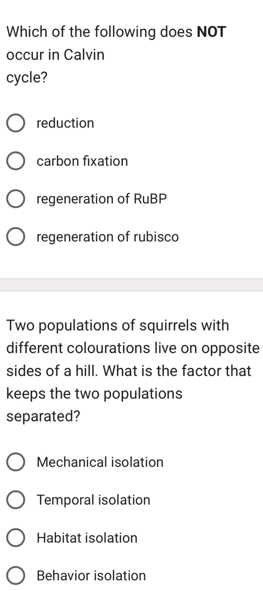Click the Mechanical isolation radio circle
Screen dimensions: 263x591
(15, 462)
